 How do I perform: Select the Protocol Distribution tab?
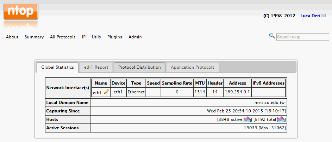coord(139,67)
